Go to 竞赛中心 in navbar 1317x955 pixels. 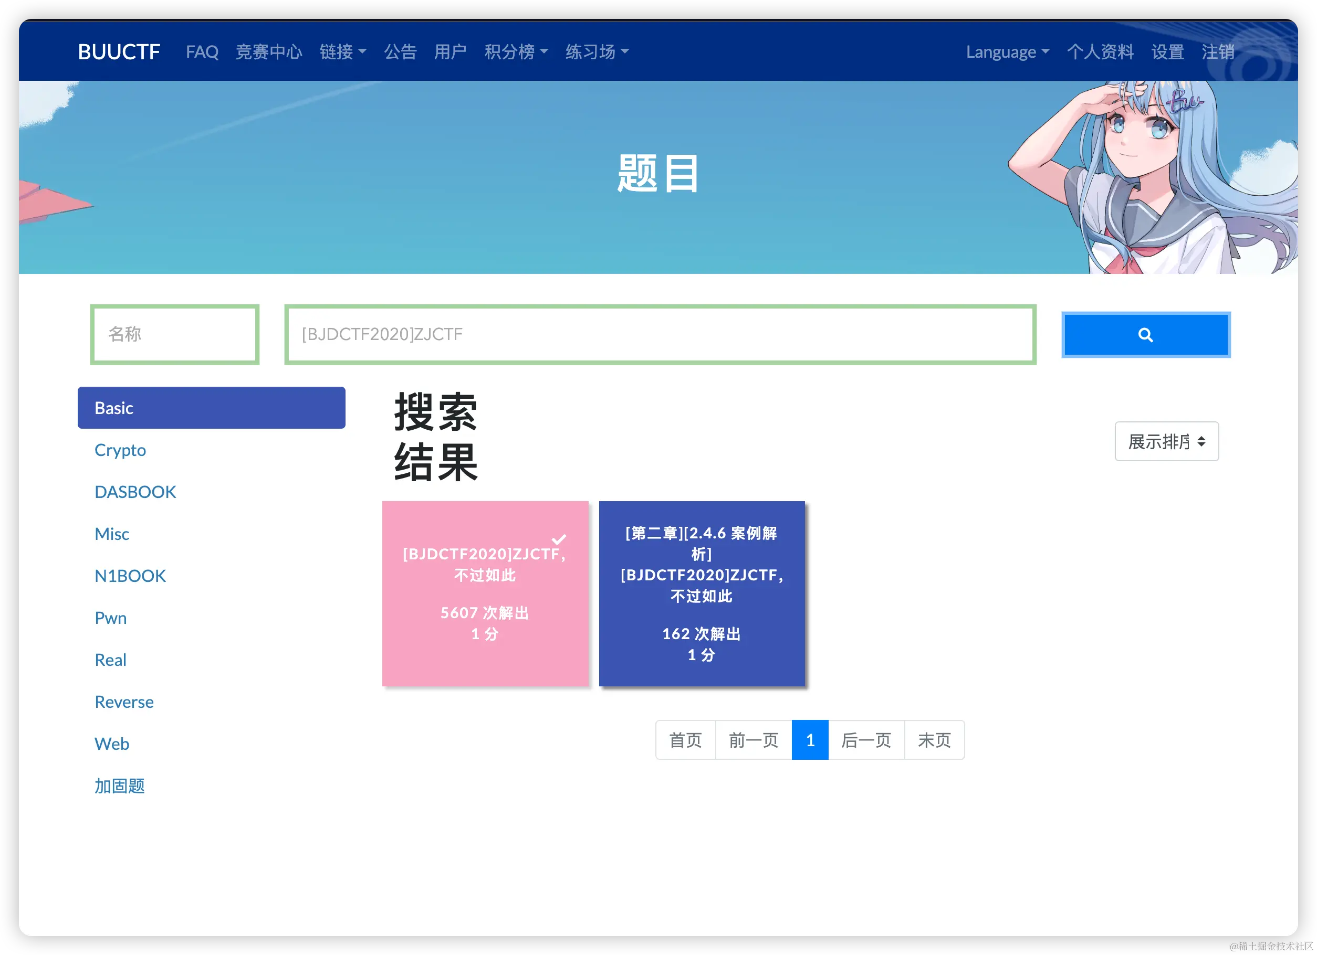269,52
